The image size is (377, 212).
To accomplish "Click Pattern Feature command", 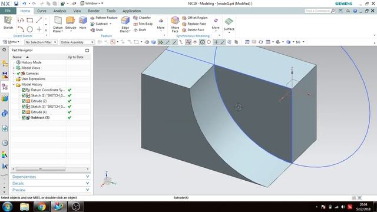I will click(x=104, y=18).
